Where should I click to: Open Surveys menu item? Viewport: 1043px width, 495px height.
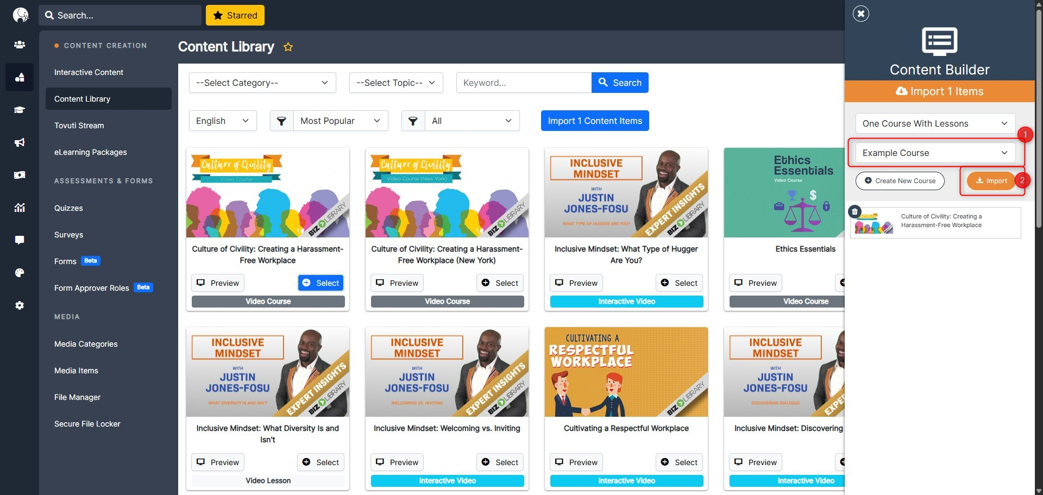tap(68, 235)
